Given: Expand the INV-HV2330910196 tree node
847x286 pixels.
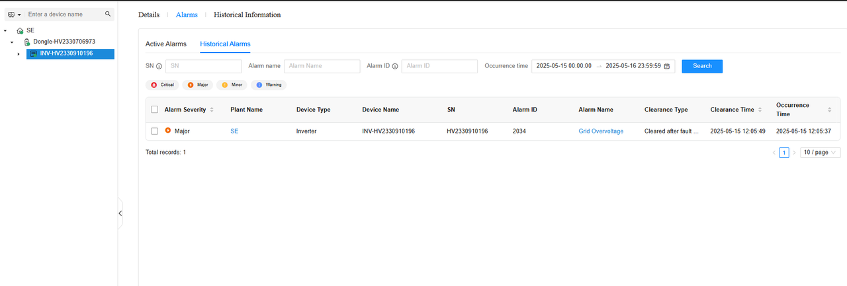Looking at the screenshot, I should (x=19, y=54).
